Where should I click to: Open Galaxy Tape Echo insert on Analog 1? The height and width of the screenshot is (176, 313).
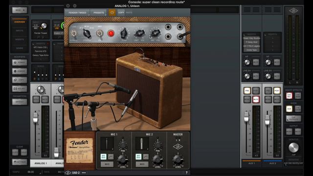click(41, 55)
